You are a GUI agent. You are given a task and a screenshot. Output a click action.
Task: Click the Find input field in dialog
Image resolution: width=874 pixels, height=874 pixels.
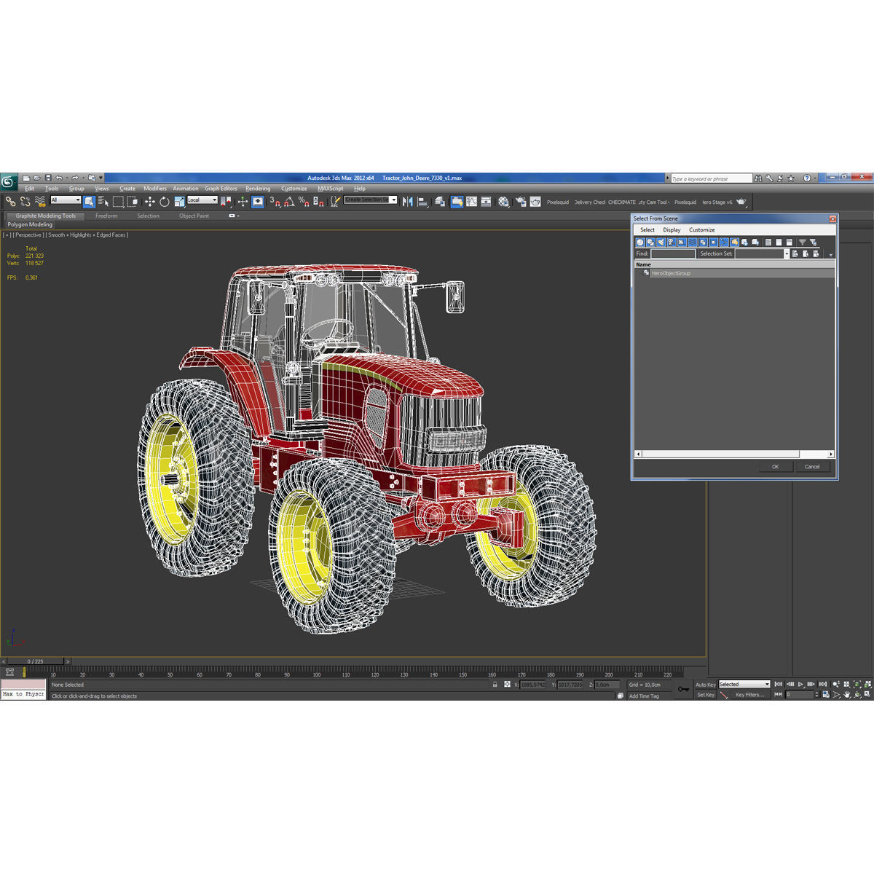coord(673,253)
